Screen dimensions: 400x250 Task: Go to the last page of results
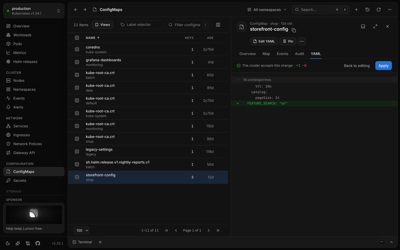coord(218,230)
